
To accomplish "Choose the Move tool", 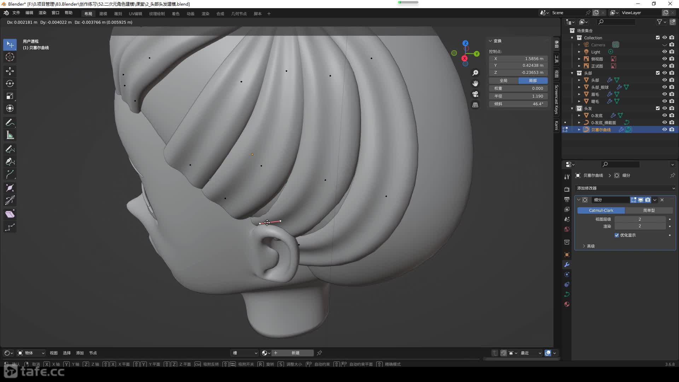I will tap(10, 71).
